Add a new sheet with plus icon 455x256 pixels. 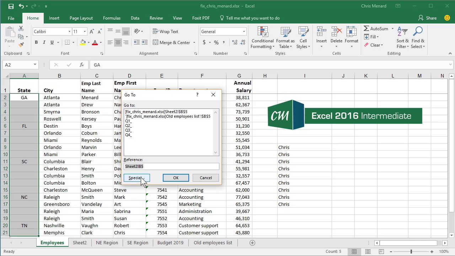252,242
